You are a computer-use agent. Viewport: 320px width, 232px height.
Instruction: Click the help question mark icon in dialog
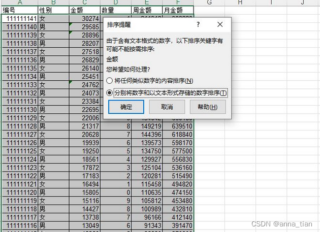[x=198, y=25]
